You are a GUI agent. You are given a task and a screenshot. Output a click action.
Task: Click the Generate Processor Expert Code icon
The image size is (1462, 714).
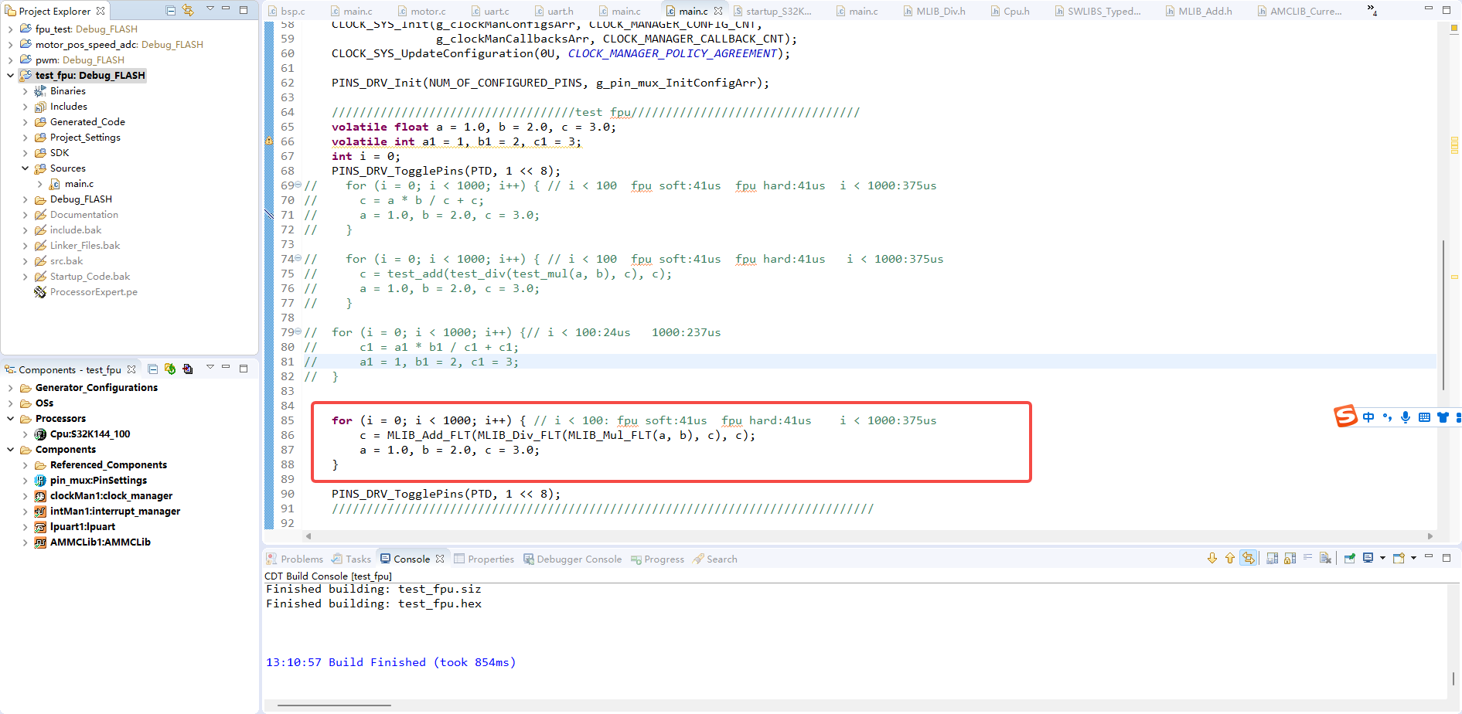coord(170,369)
